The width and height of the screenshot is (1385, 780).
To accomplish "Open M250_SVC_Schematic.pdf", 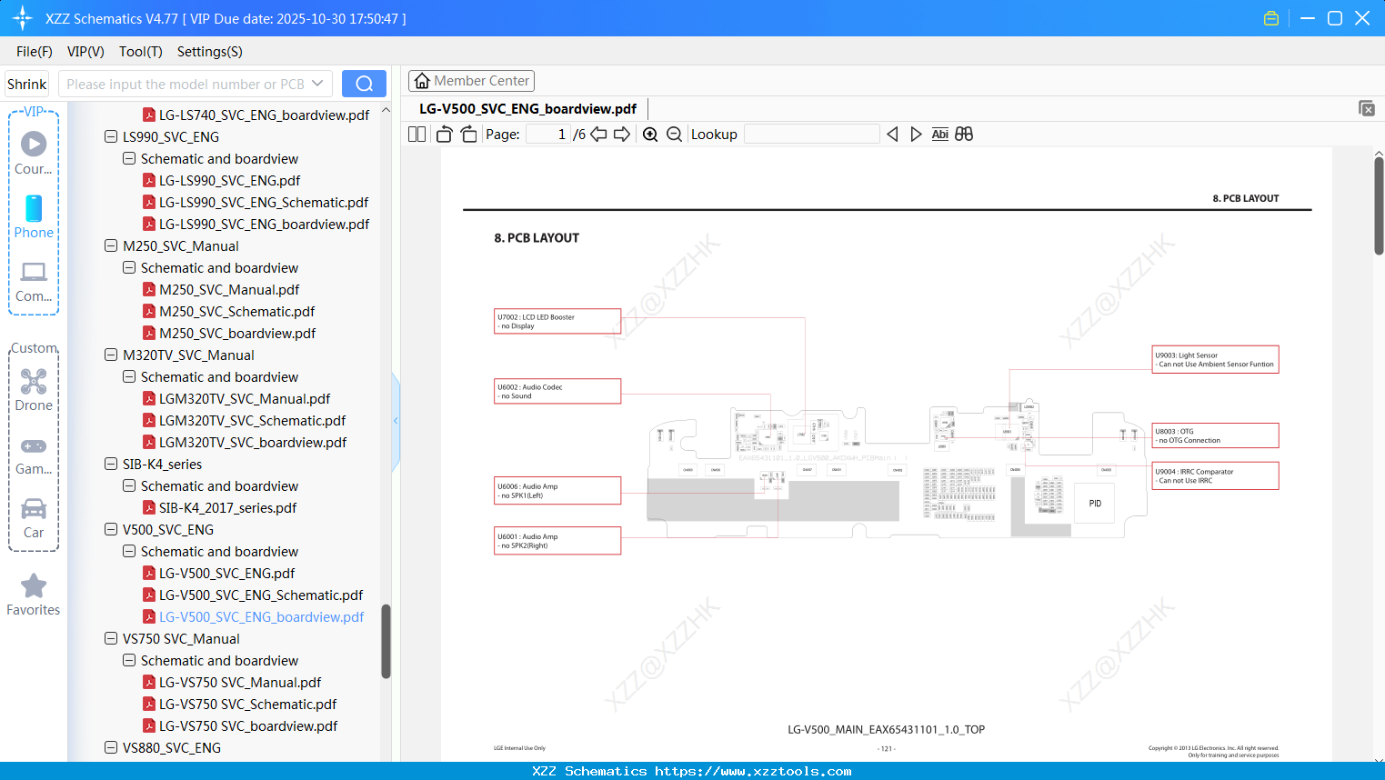I will tap(229, 312).
